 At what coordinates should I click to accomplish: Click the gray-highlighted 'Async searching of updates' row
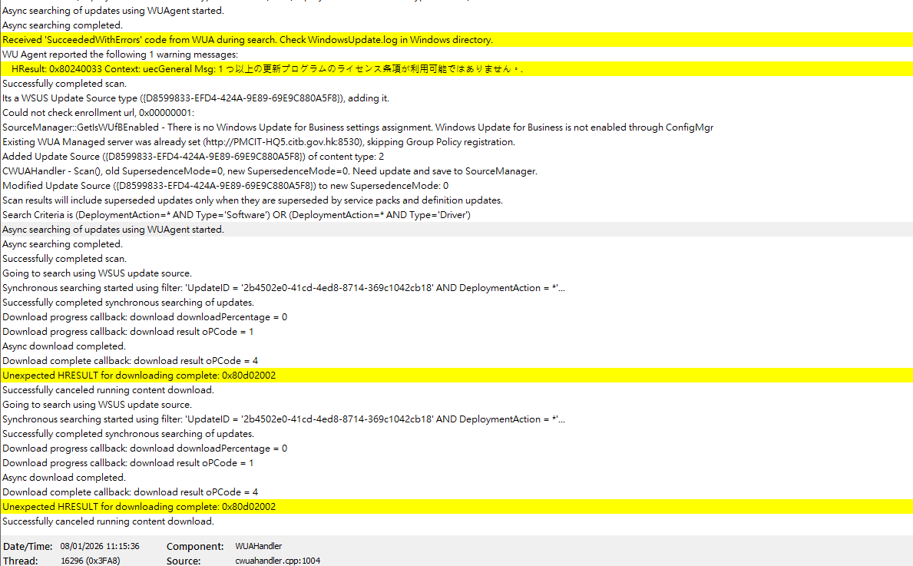pos(456,229)
